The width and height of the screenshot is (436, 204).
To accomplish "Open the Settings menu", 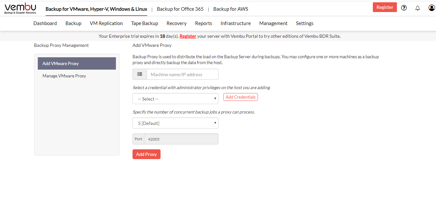I will [x=305, y=23].
